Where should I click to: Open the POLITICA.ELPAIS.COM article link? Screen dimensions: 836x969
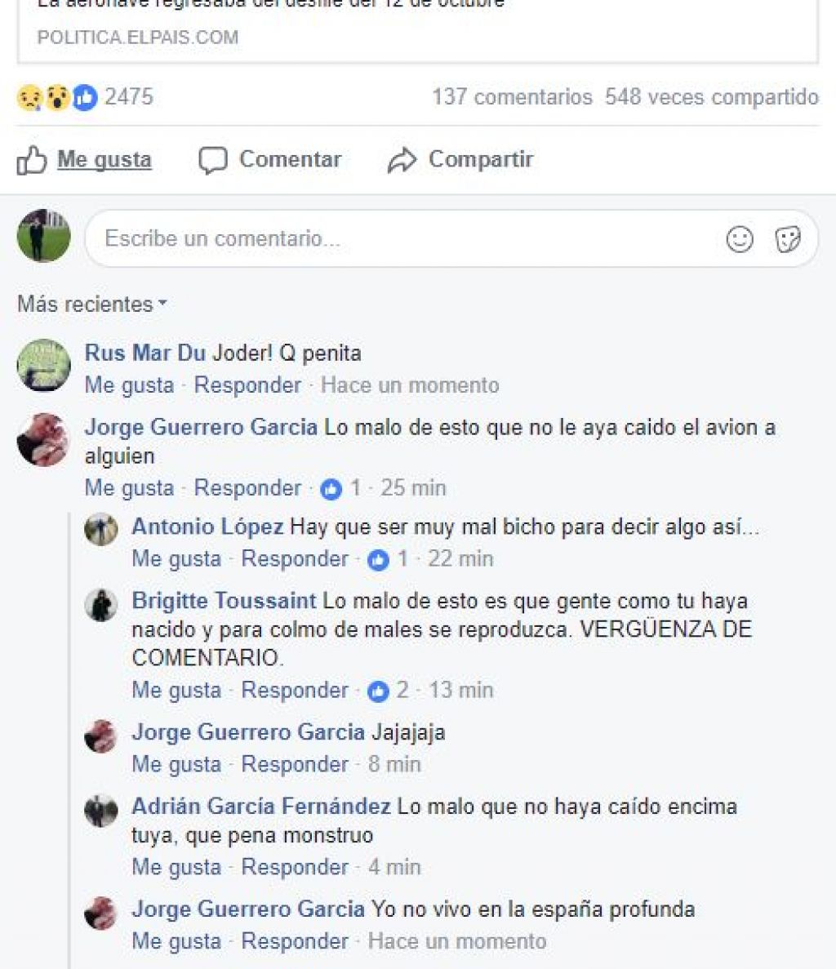pyautogui.click(x=138, y=37)
